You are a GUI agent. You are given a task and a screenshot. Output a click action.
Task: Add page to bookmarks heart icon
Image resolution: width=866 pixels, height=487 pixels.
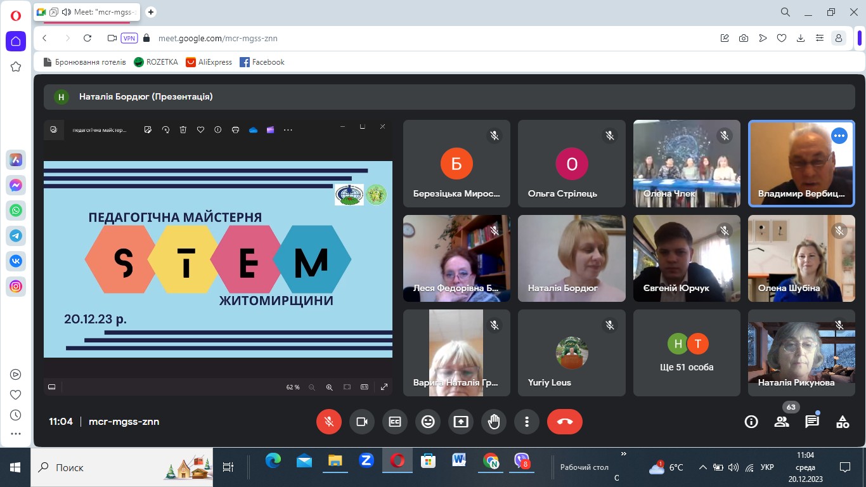782,38
